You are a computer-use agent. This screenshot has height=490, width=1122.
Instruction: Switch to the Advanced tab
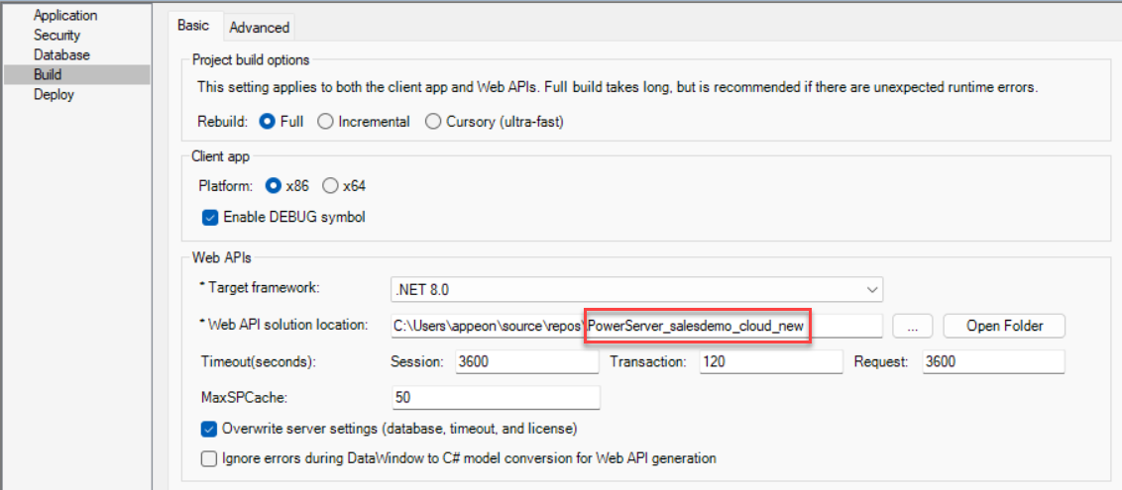[x=259, y=27]
